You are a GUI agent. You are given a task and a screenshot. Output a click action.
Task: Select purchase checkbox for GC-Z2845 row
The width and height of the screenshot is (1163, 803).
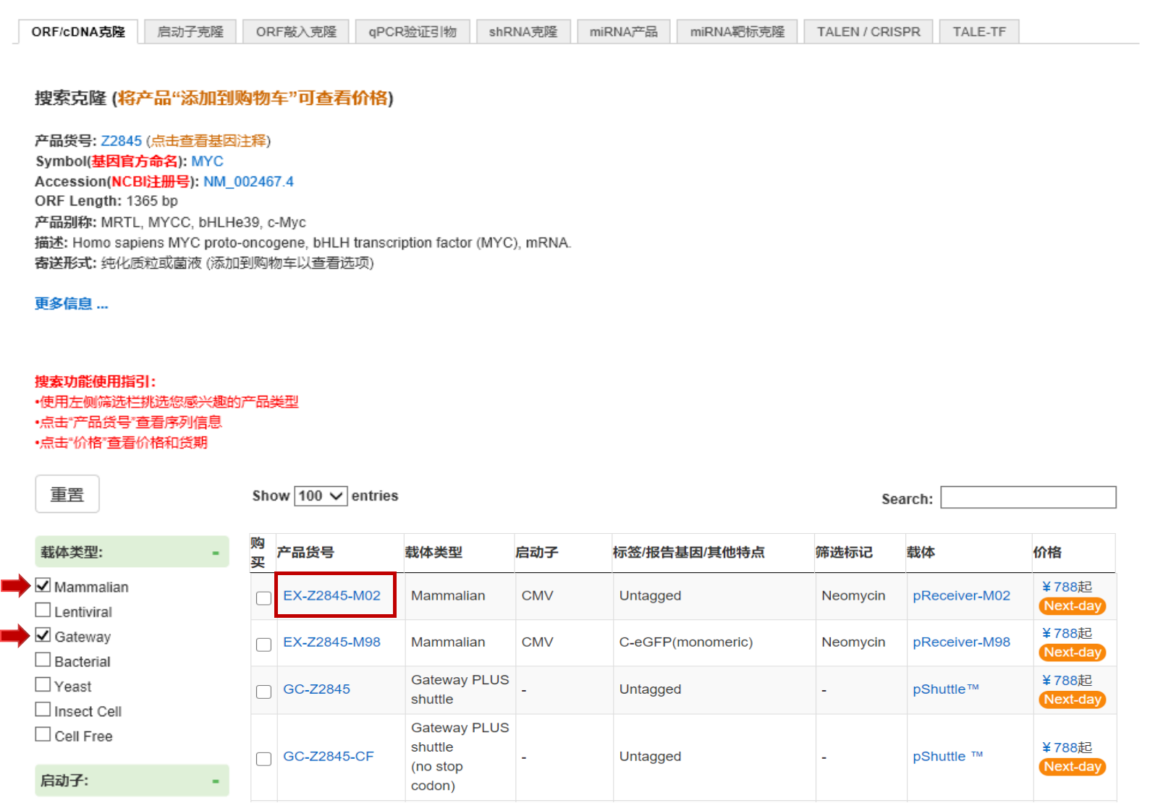click(263, 692)
